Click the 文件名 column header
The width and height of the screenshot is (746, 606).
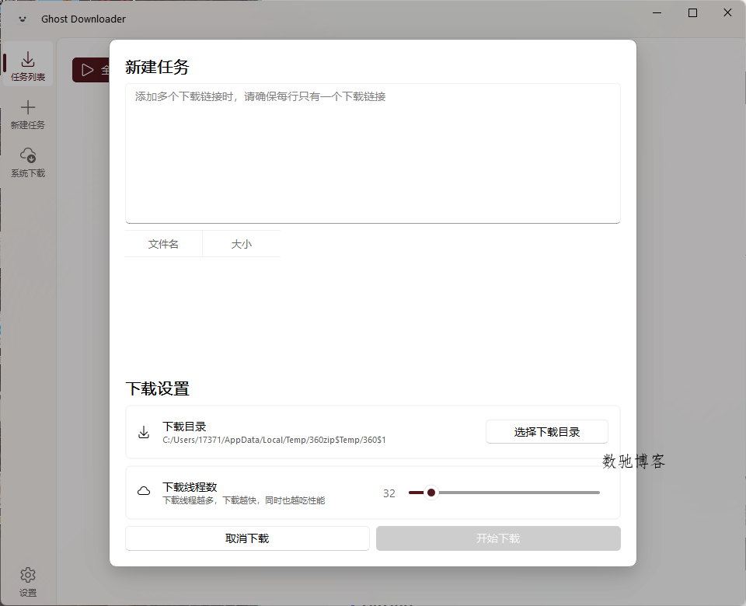(164, 244)
